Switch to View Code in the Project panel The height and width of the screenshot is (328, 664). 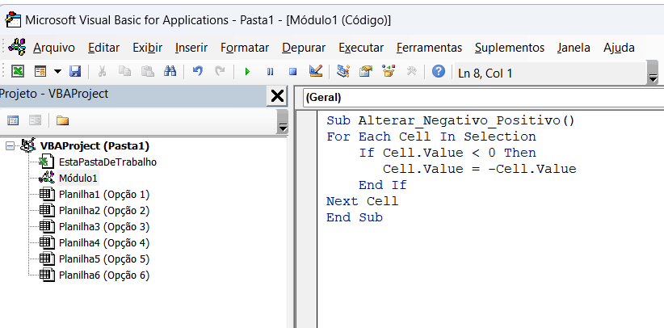coord(13,120)
